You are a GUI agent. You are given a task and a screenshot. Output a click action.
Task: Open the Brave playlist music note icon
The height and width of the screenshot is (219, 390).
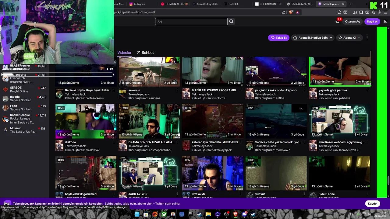click(x=355, y=12)
